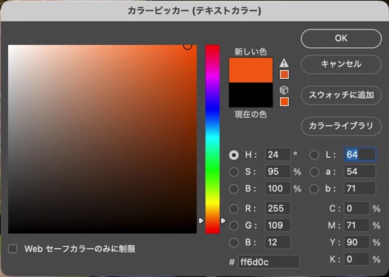The height and width of the screenshot is (277, 389).
Task: Click the blue field showing 12
Action: pyautogui.click(x=278, y=242)
